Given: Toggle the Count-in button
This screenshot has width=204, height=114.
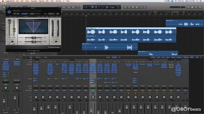Looking at the screenshot, I should pos(141,7).
